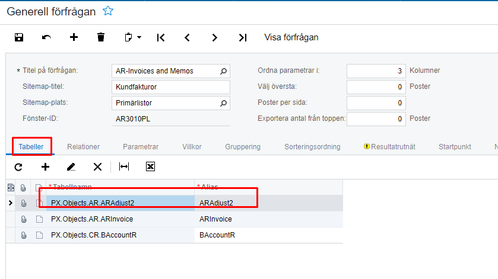
Task: Click the Visa förfrågan button
Action: tap(291, 37)
